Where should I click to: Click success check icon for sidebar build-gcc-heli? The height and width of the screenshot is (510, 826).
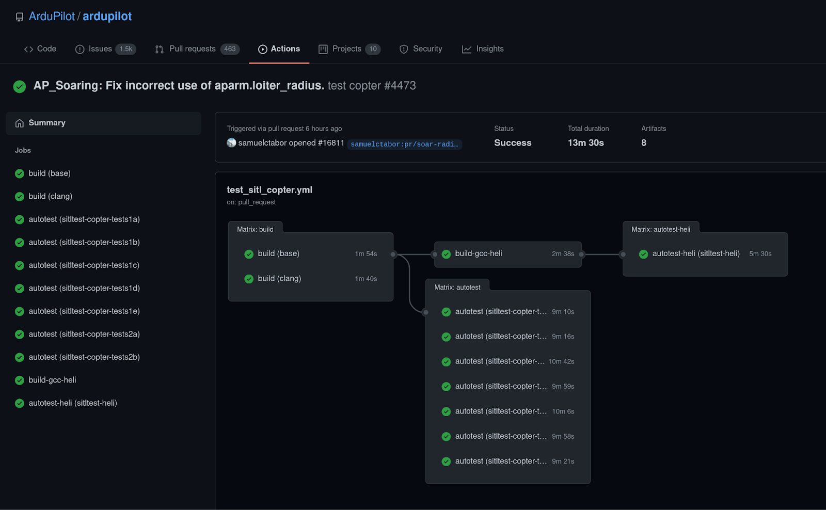tap(20, 380)
